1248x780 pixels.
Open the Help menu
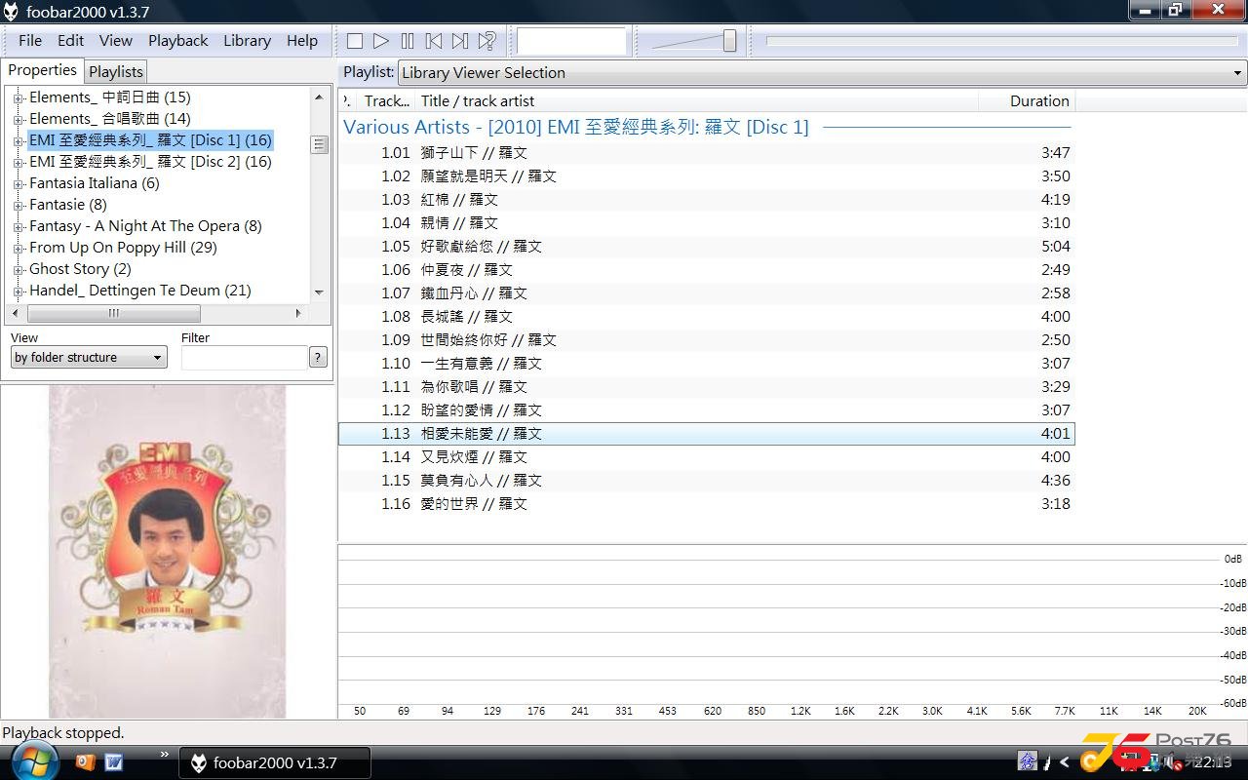point(302,40)
